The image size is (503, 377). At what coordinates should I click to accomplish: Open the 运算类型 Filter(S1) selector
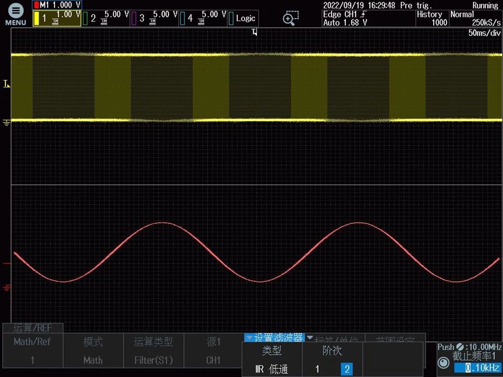pyautogui.click(x=153, y=351)
